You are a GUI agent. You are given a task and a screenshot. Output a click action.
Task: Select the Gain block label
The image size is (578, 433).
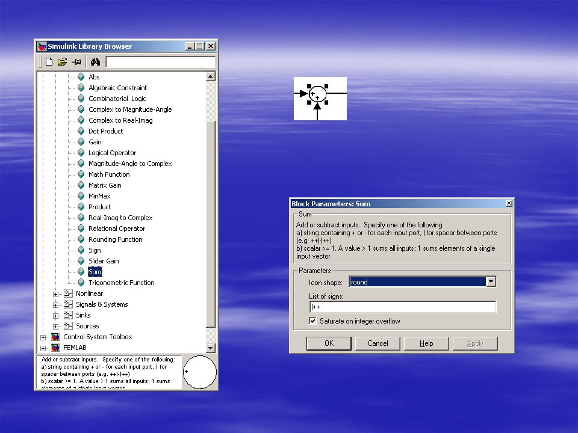[x=95, y=142]
